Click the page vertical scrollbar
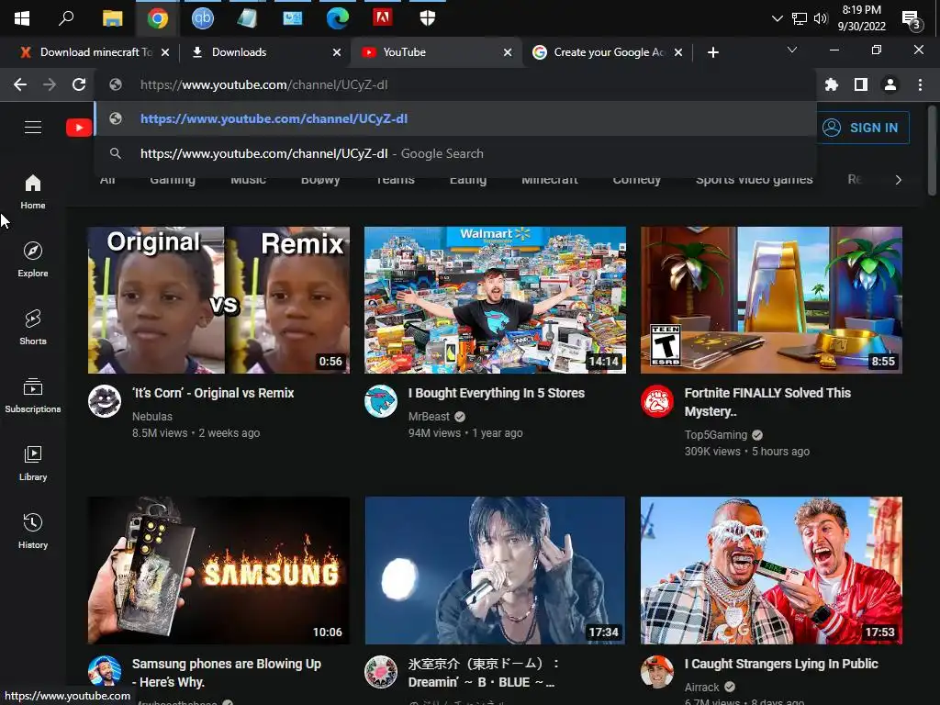 (x=932, y=150)
